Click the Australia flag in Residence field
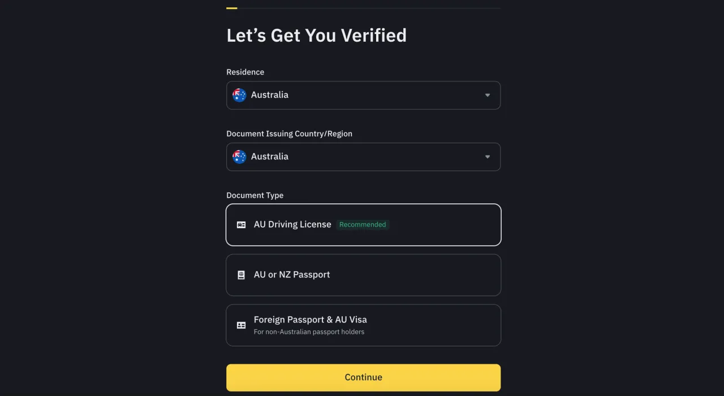 [x=239, y=95]
